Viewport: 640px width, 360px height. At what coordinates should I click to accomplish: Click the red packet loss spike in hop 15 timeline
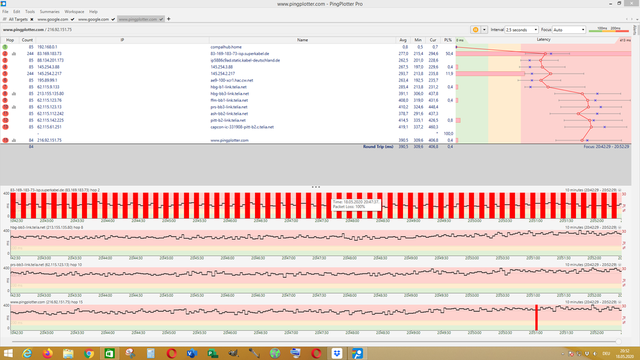point(536,318)
